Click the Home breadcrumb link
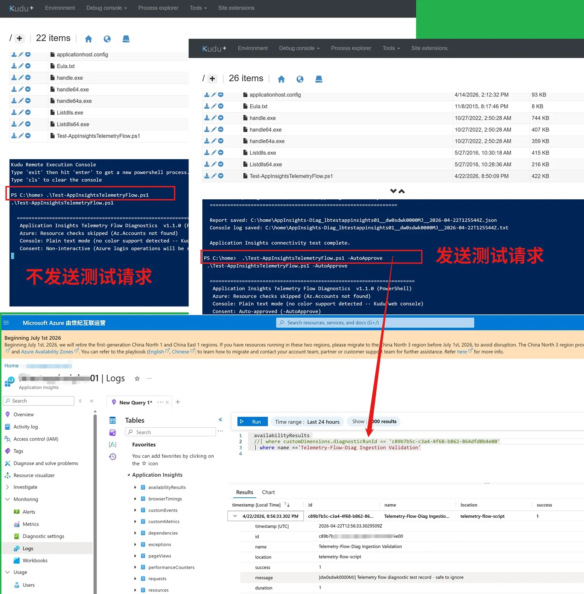This screenshot has height=594, width=584. pos(12,366)
